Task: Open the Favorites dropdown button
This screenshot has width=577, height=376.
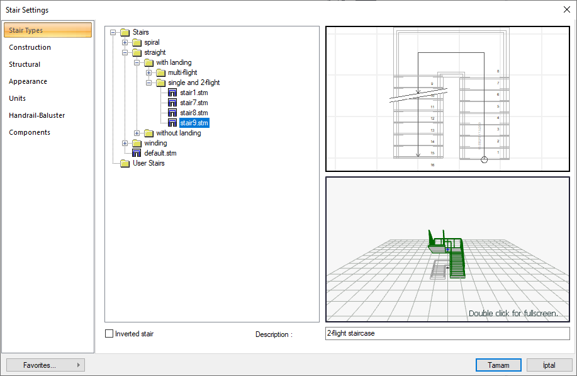Action: pos(45,365)
